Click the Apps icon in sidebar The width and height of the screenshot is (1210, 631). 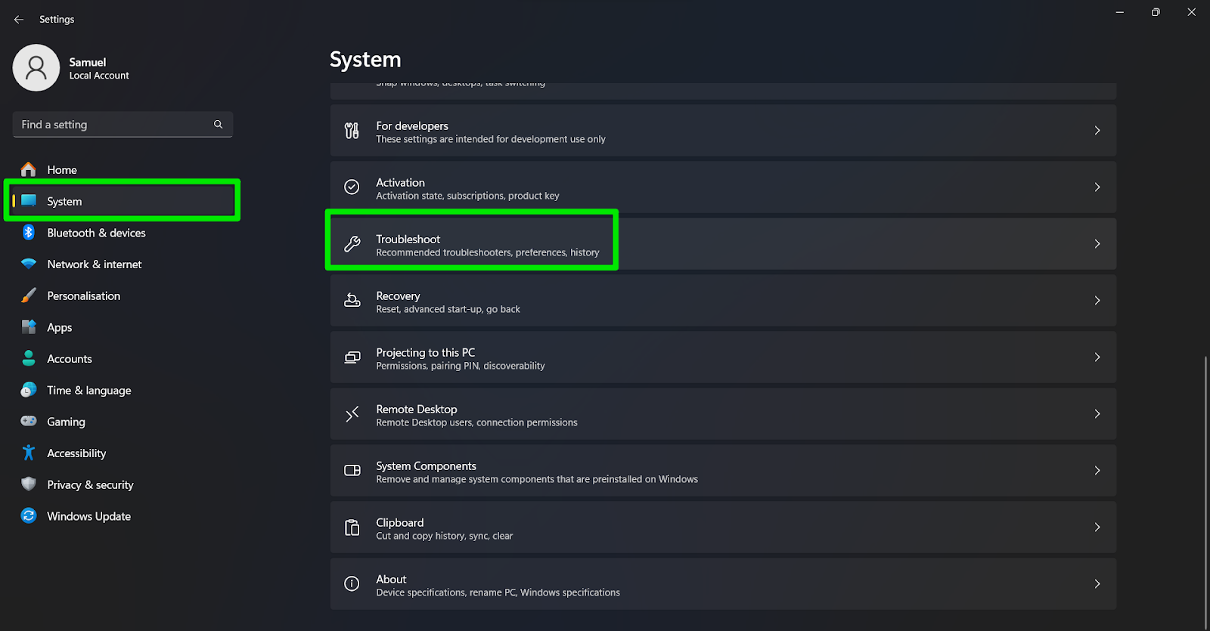coord(29,327)
